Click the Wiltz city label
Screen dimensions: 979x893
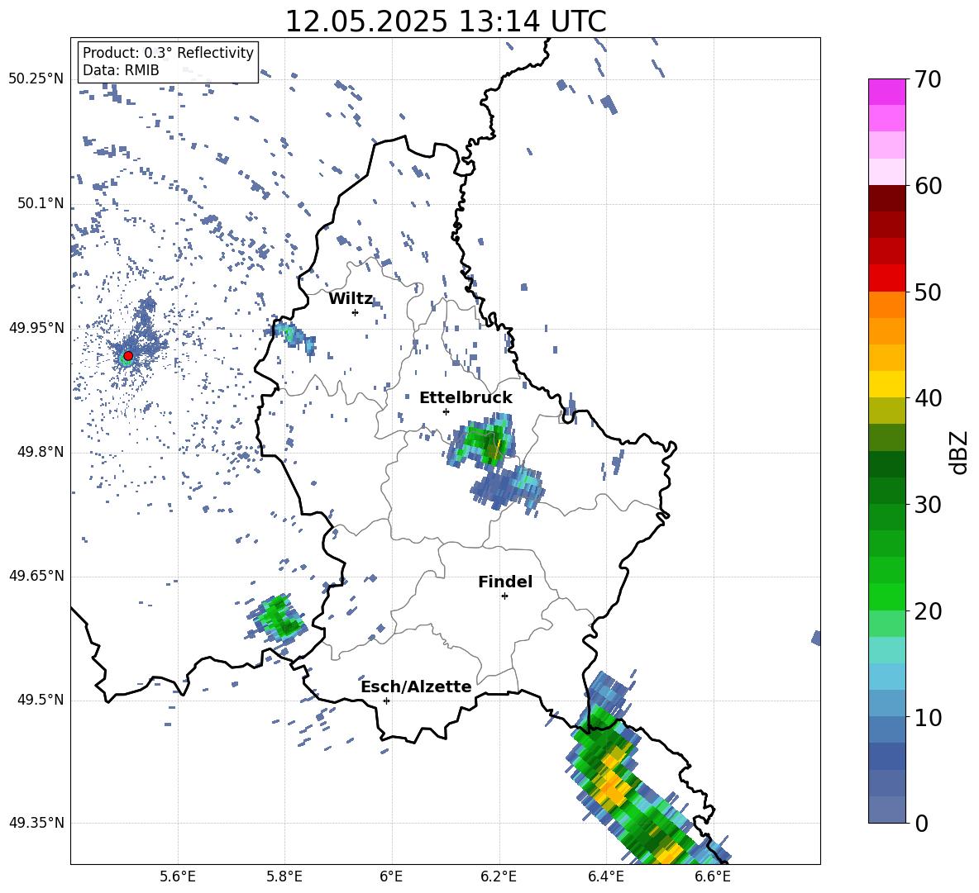point(351,299)
